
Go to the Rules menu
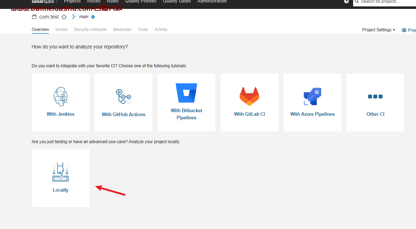coord(113,1)
